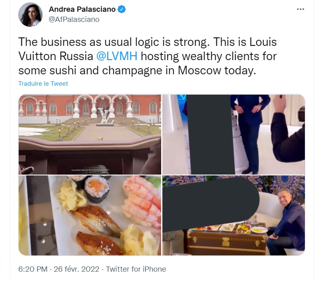Click the blue verified badge icon
Image resolution: width=328 pixels, height=281 pixels.
coord(122,9)
